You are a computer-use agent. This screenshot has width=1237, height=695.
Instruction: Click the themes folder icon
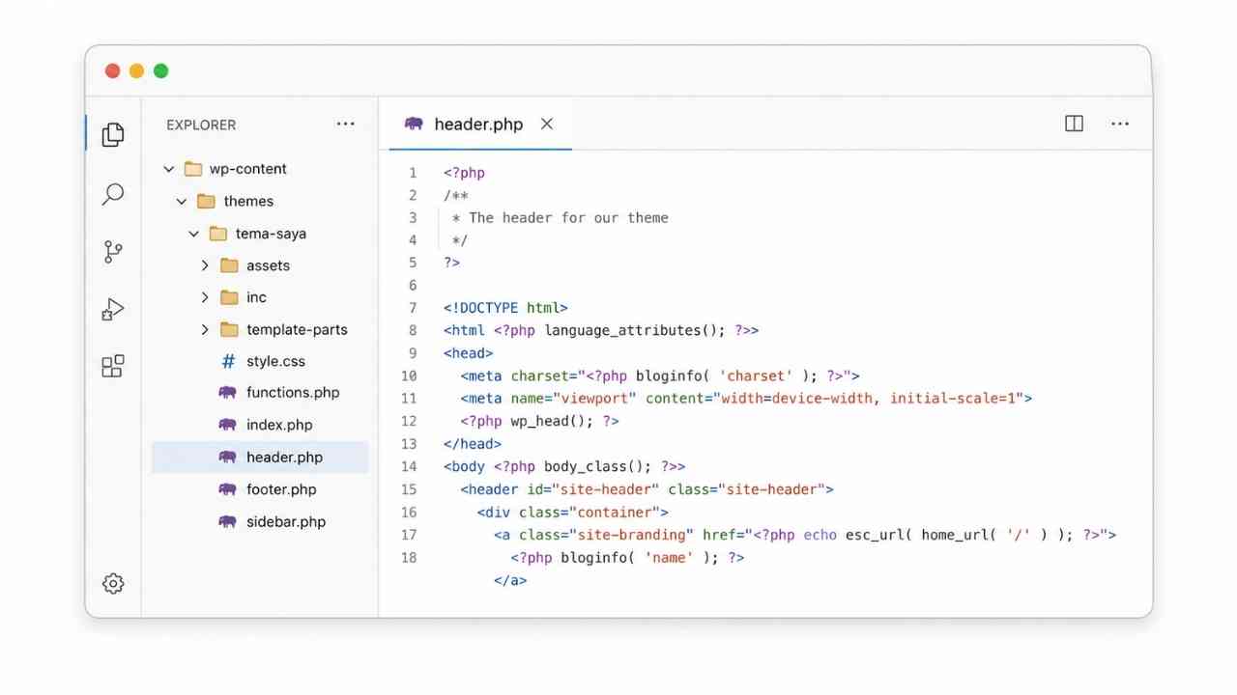coord(206,201)
